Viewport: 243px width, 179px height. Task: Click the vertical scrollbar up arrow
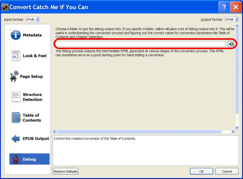pos(237,26)
